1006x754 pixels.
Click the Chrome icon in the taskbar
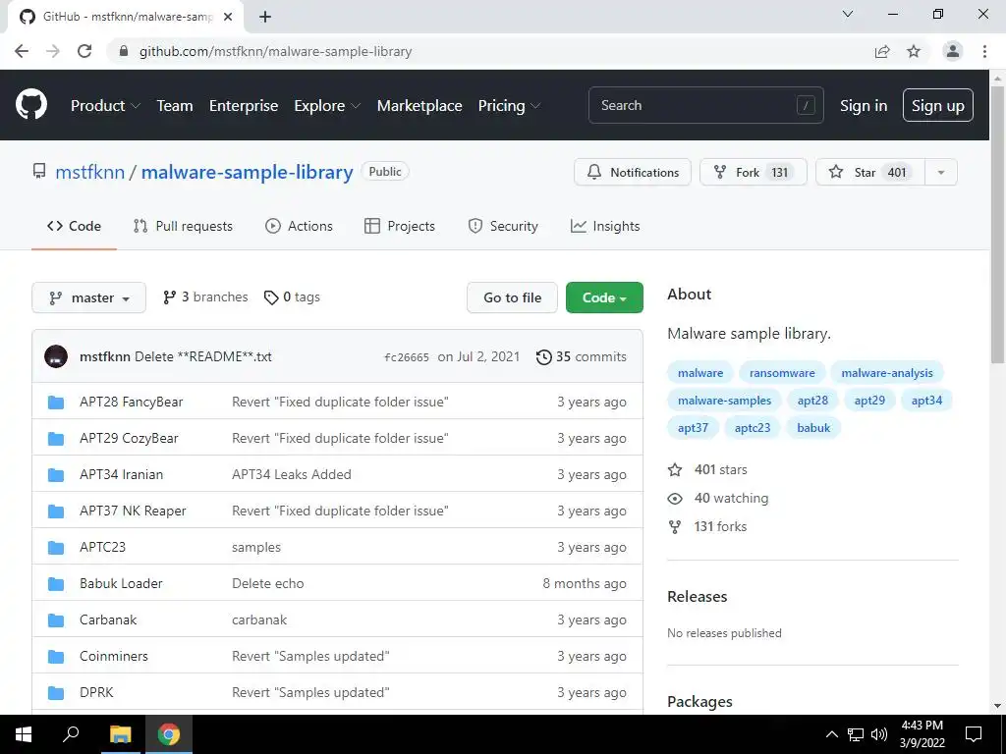coord(169,734)
